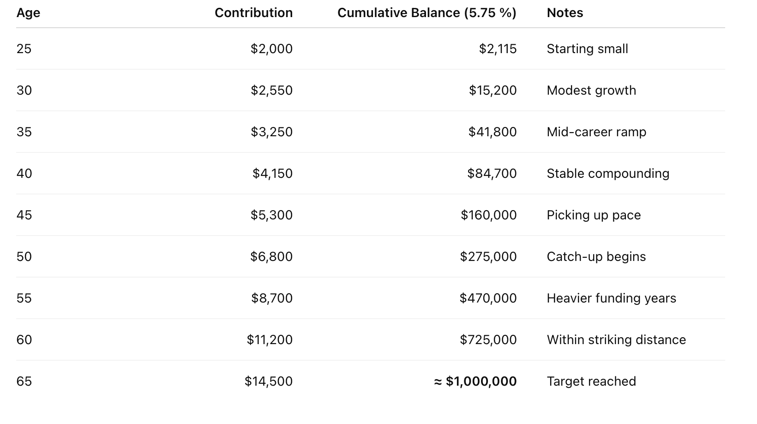This screenshot has height=424, width=757.
Task: Click the 'Stable compounding' note
Action: [608, 174]
